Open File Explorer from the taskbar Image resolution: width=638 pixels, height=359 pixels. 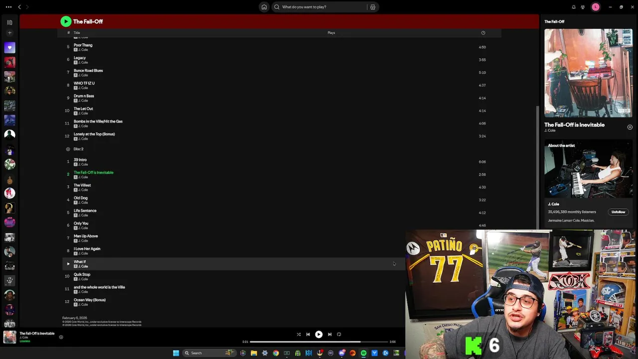[x=254, y=353]
